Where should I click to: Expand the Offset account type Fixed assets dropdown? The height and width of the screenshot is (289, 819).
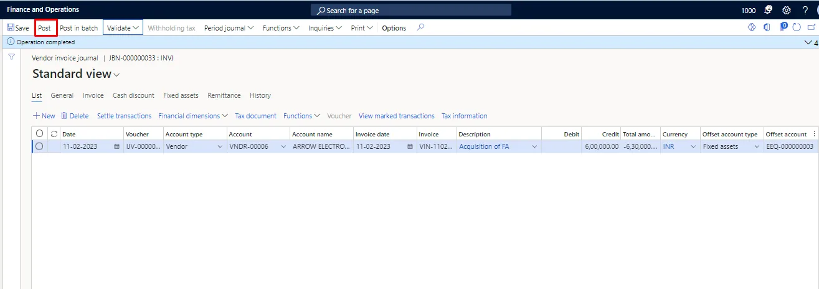tap(757, 147)
